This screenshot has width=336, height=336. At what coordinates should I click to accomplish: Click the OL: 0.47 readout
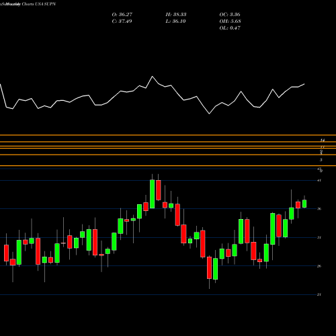[x=230, y=28]
